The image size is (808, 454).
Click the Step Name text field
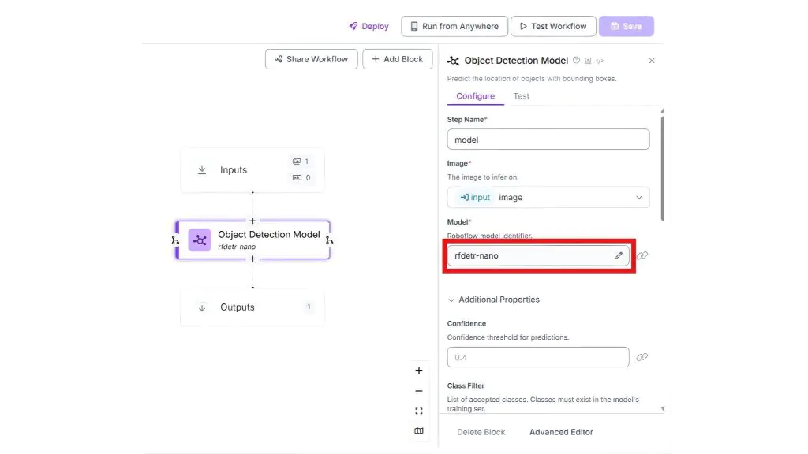pos(548,140)
